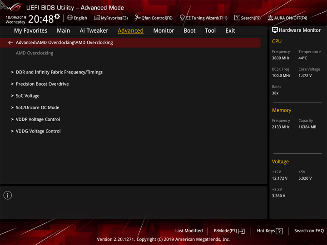Change language via English label
327x245 pixels.
click(x=80, y=18)
